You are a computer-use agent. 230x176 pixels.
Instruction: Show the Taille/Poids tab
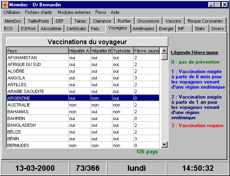tap(39, 21)
